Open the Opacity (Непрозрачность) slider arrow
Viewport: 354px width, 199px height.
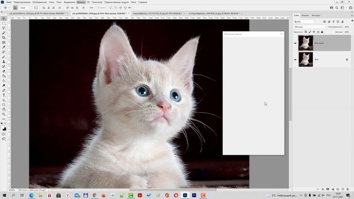tap(352, 27)
